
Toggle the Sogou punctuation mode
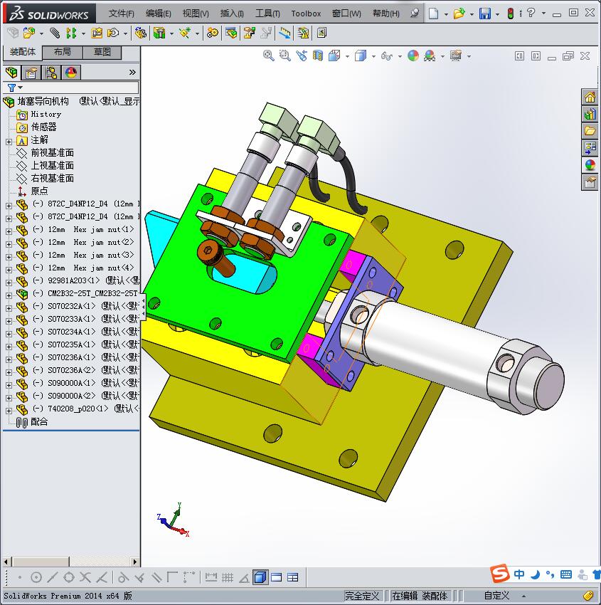click(550, 575)
